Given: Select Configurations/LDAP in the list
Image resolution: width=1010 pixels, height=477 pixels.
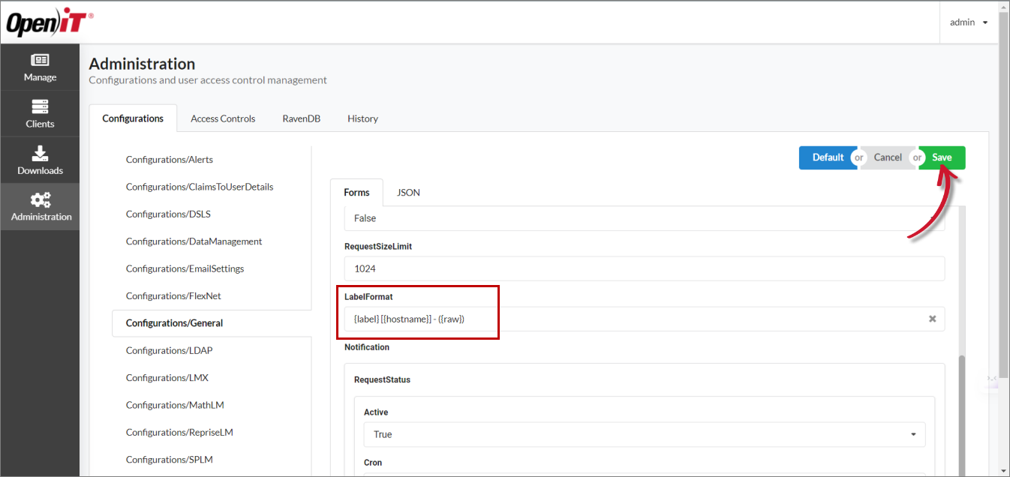Looking at the screenshot, I should click(x=169, y=350).
